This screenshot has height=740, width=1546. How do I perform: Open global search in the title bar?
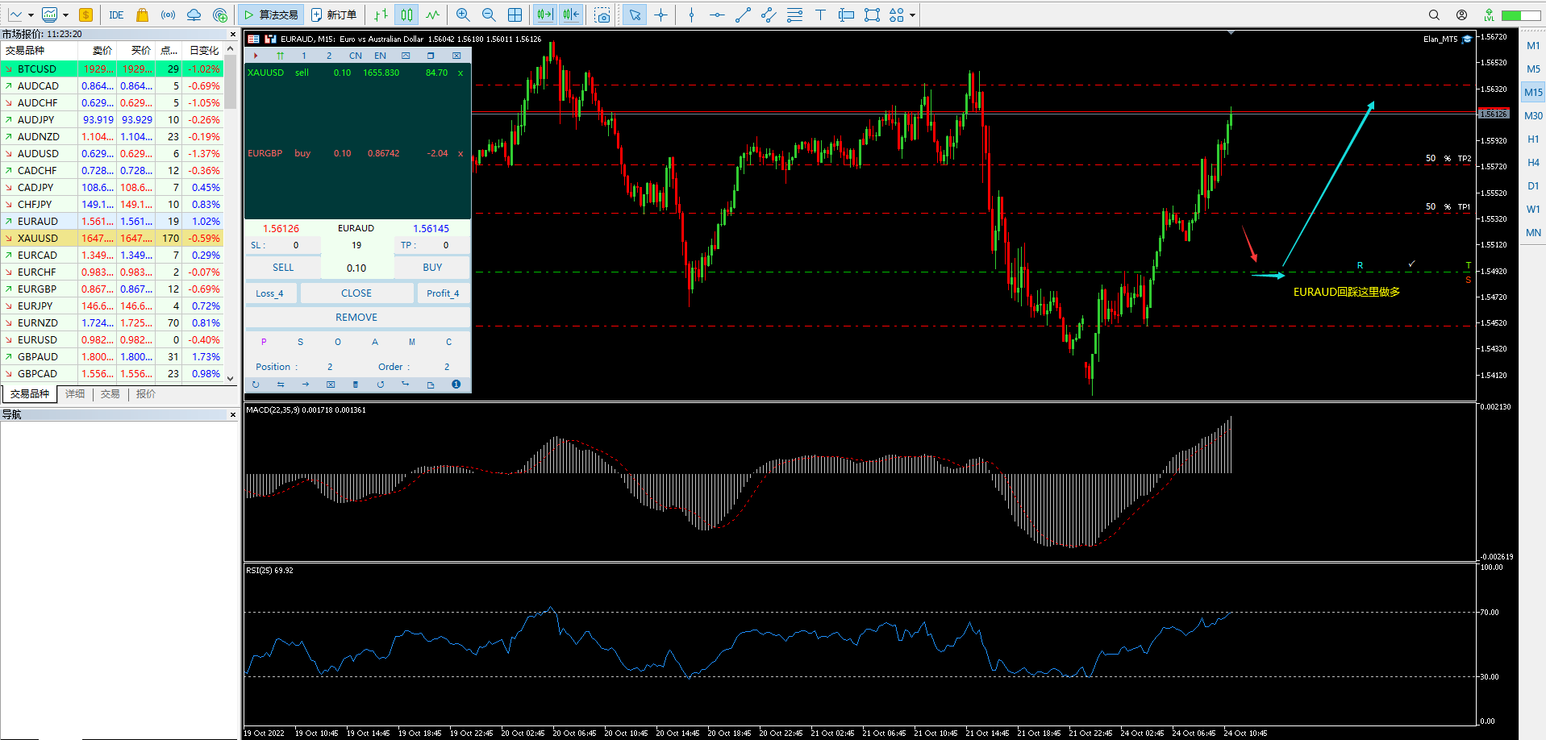point(1434,15)
